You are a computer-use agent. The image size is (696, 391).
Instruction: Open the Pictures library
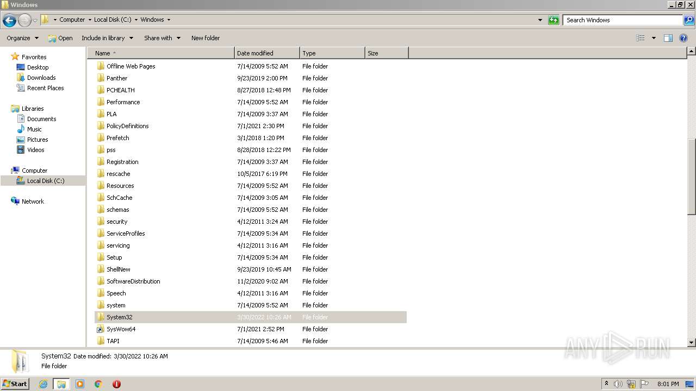(38, 140)
